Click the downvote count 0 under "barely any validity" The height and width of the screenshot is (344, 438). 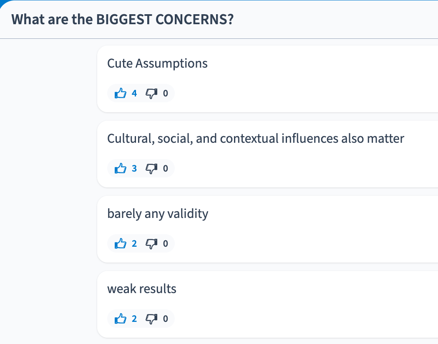tap(166, 243)
